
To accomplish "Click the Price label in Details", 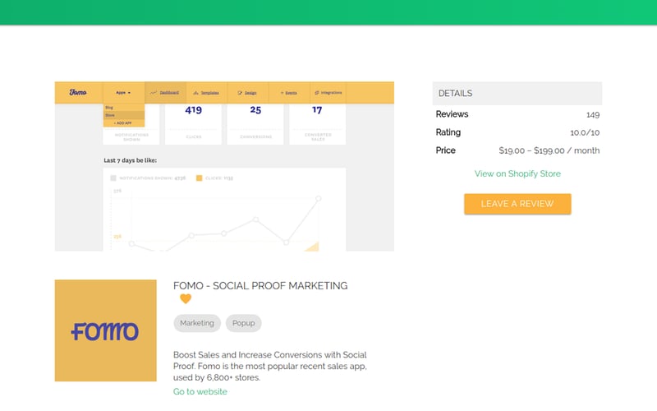I will pos(445,150).
